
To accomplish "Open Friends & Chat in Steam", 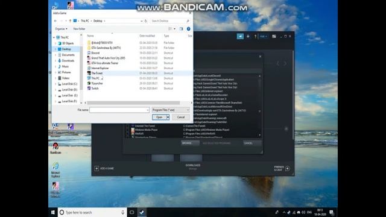I will (x=282, y=168).
